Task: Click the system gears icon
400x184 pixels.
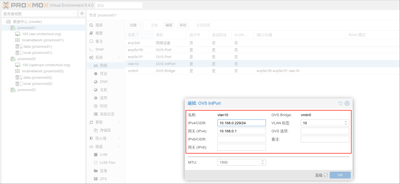Action: (x=91, y=58)
